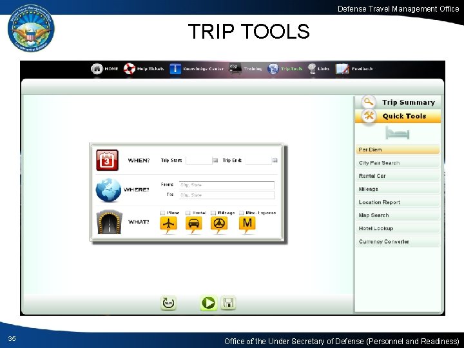Click the bed icon under Quick Tools
This screenshot has height=348, width=464.
[x=397, y=133]
